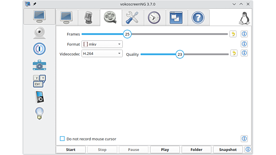Switch to the clock timer tab
The width and height of the screenshot is (276, 155).
click(x=154, y=17)
